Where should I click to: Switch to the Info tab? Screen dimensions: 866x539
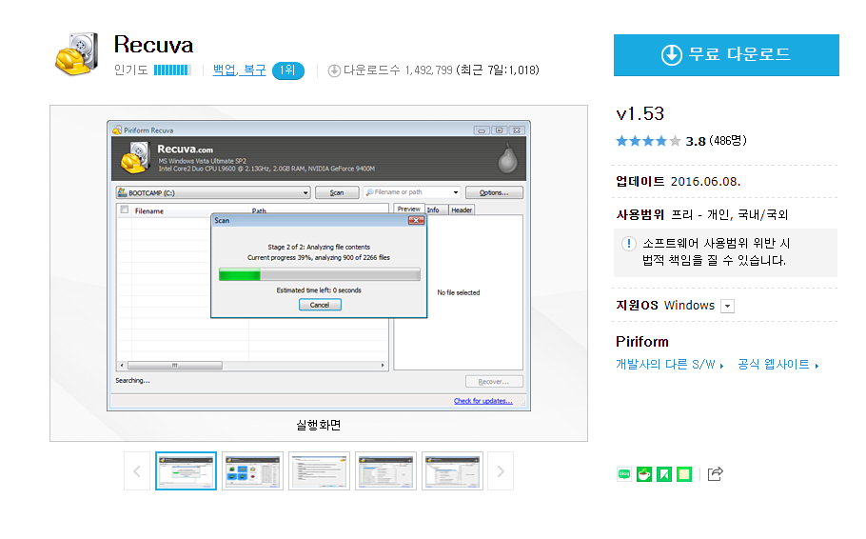click(x=434, y=210)
